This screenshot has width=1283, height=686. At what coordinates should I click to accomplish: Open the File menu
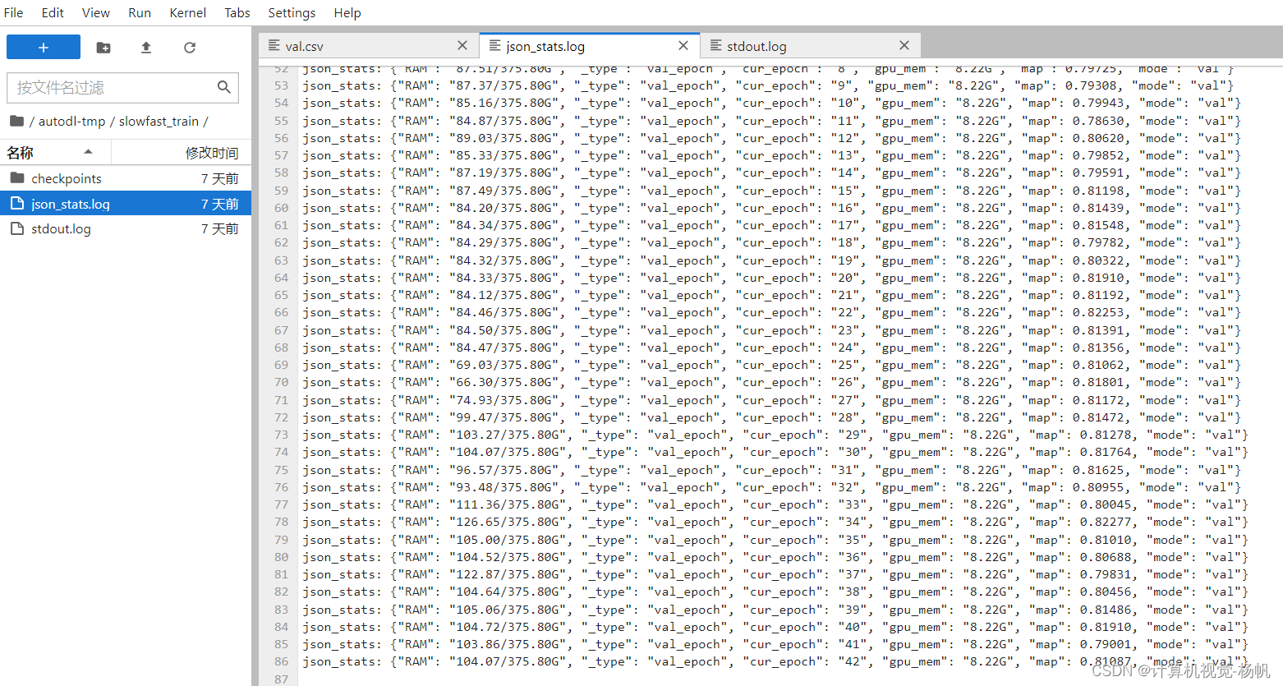[x=14, y=12]
